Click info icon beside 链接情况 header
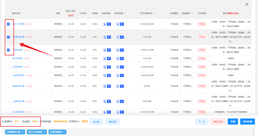Image resolution: width=258 pixels, height=138 pixels. (x=192, y=13)
